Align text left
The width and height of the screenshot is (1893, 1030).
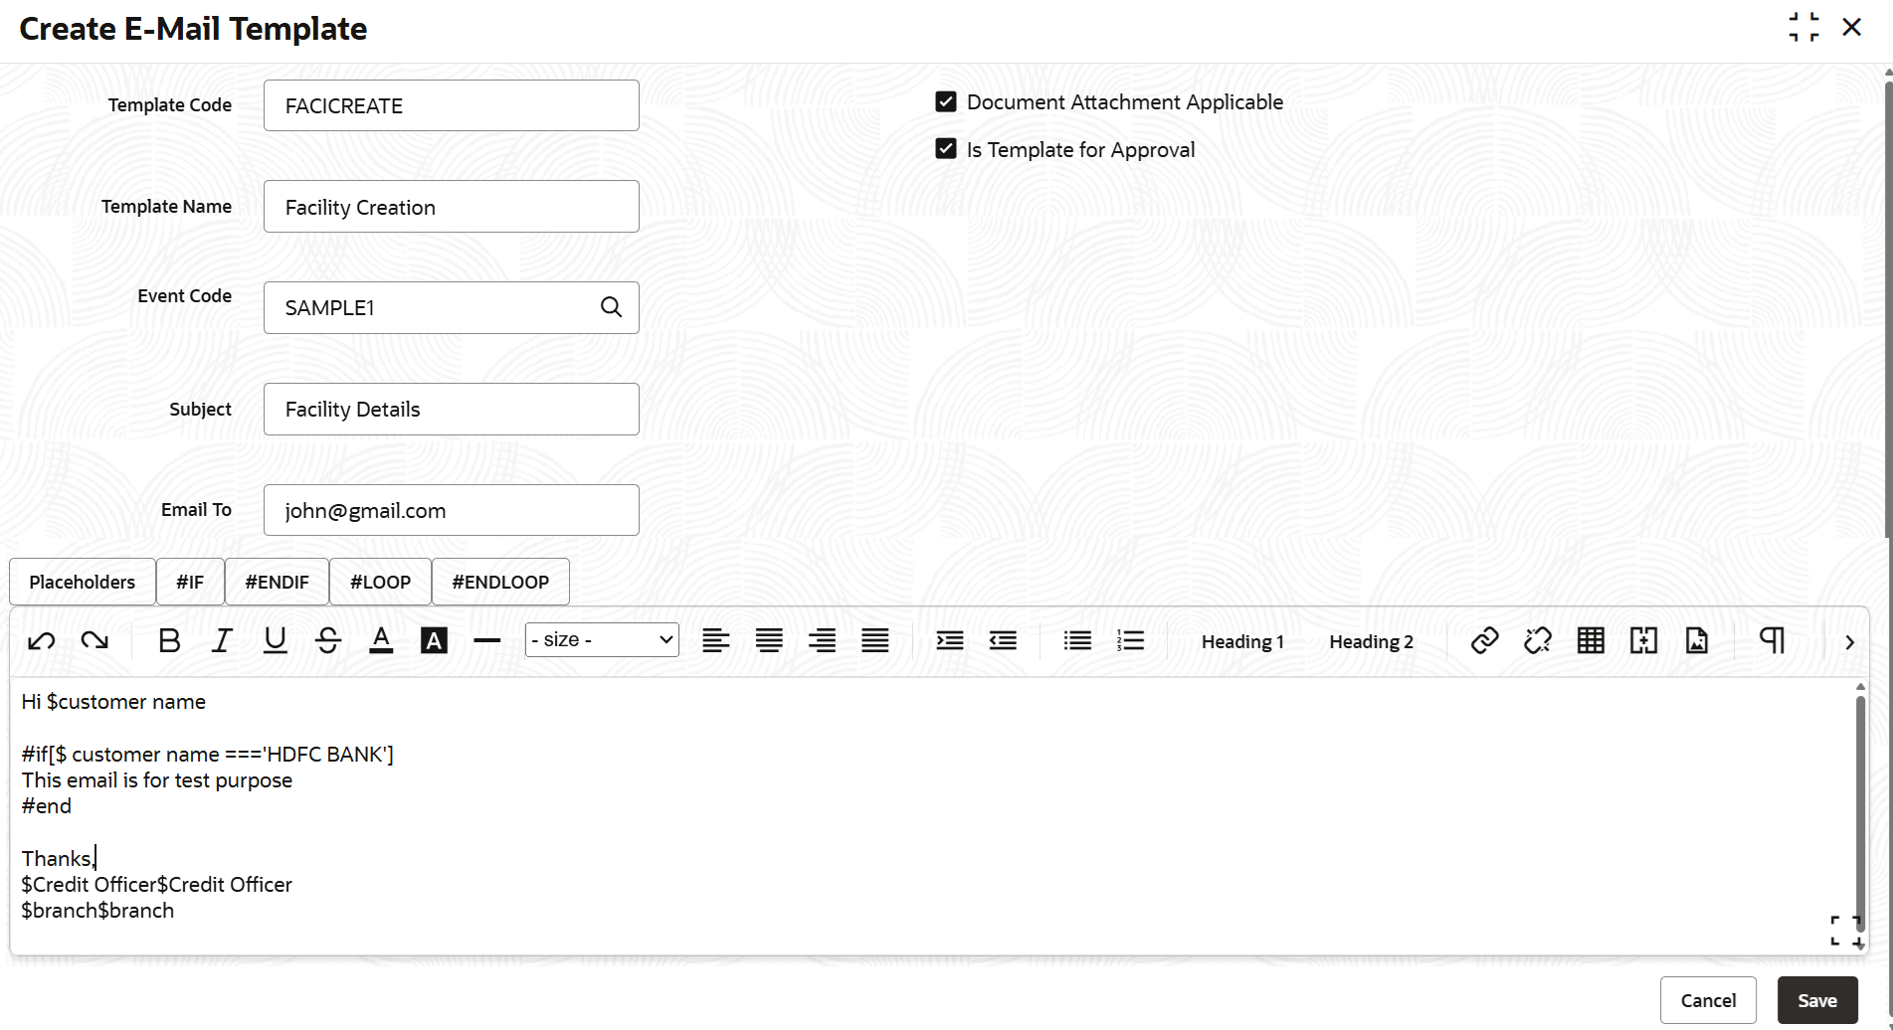(716, 641)
